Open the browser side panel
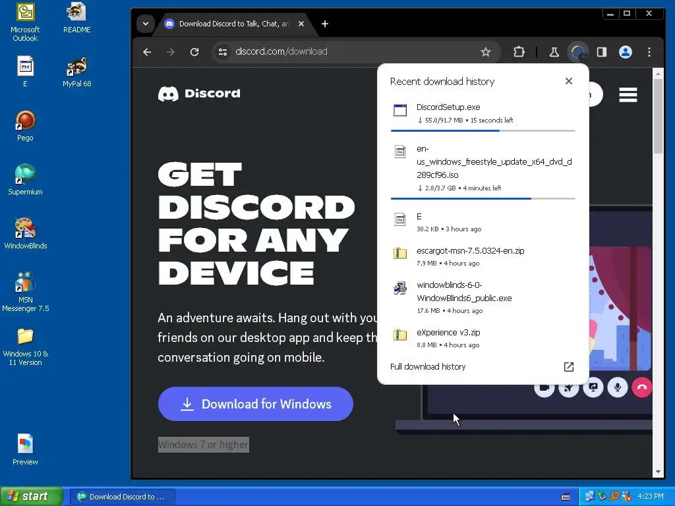 (x=602, y=52)
